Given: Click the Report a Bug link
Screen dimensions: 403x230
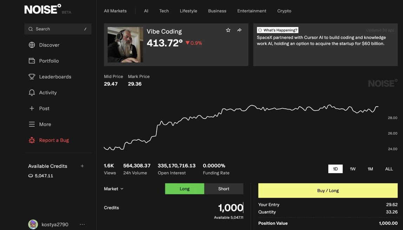Looking at the screenshot, I should point(54,140).
